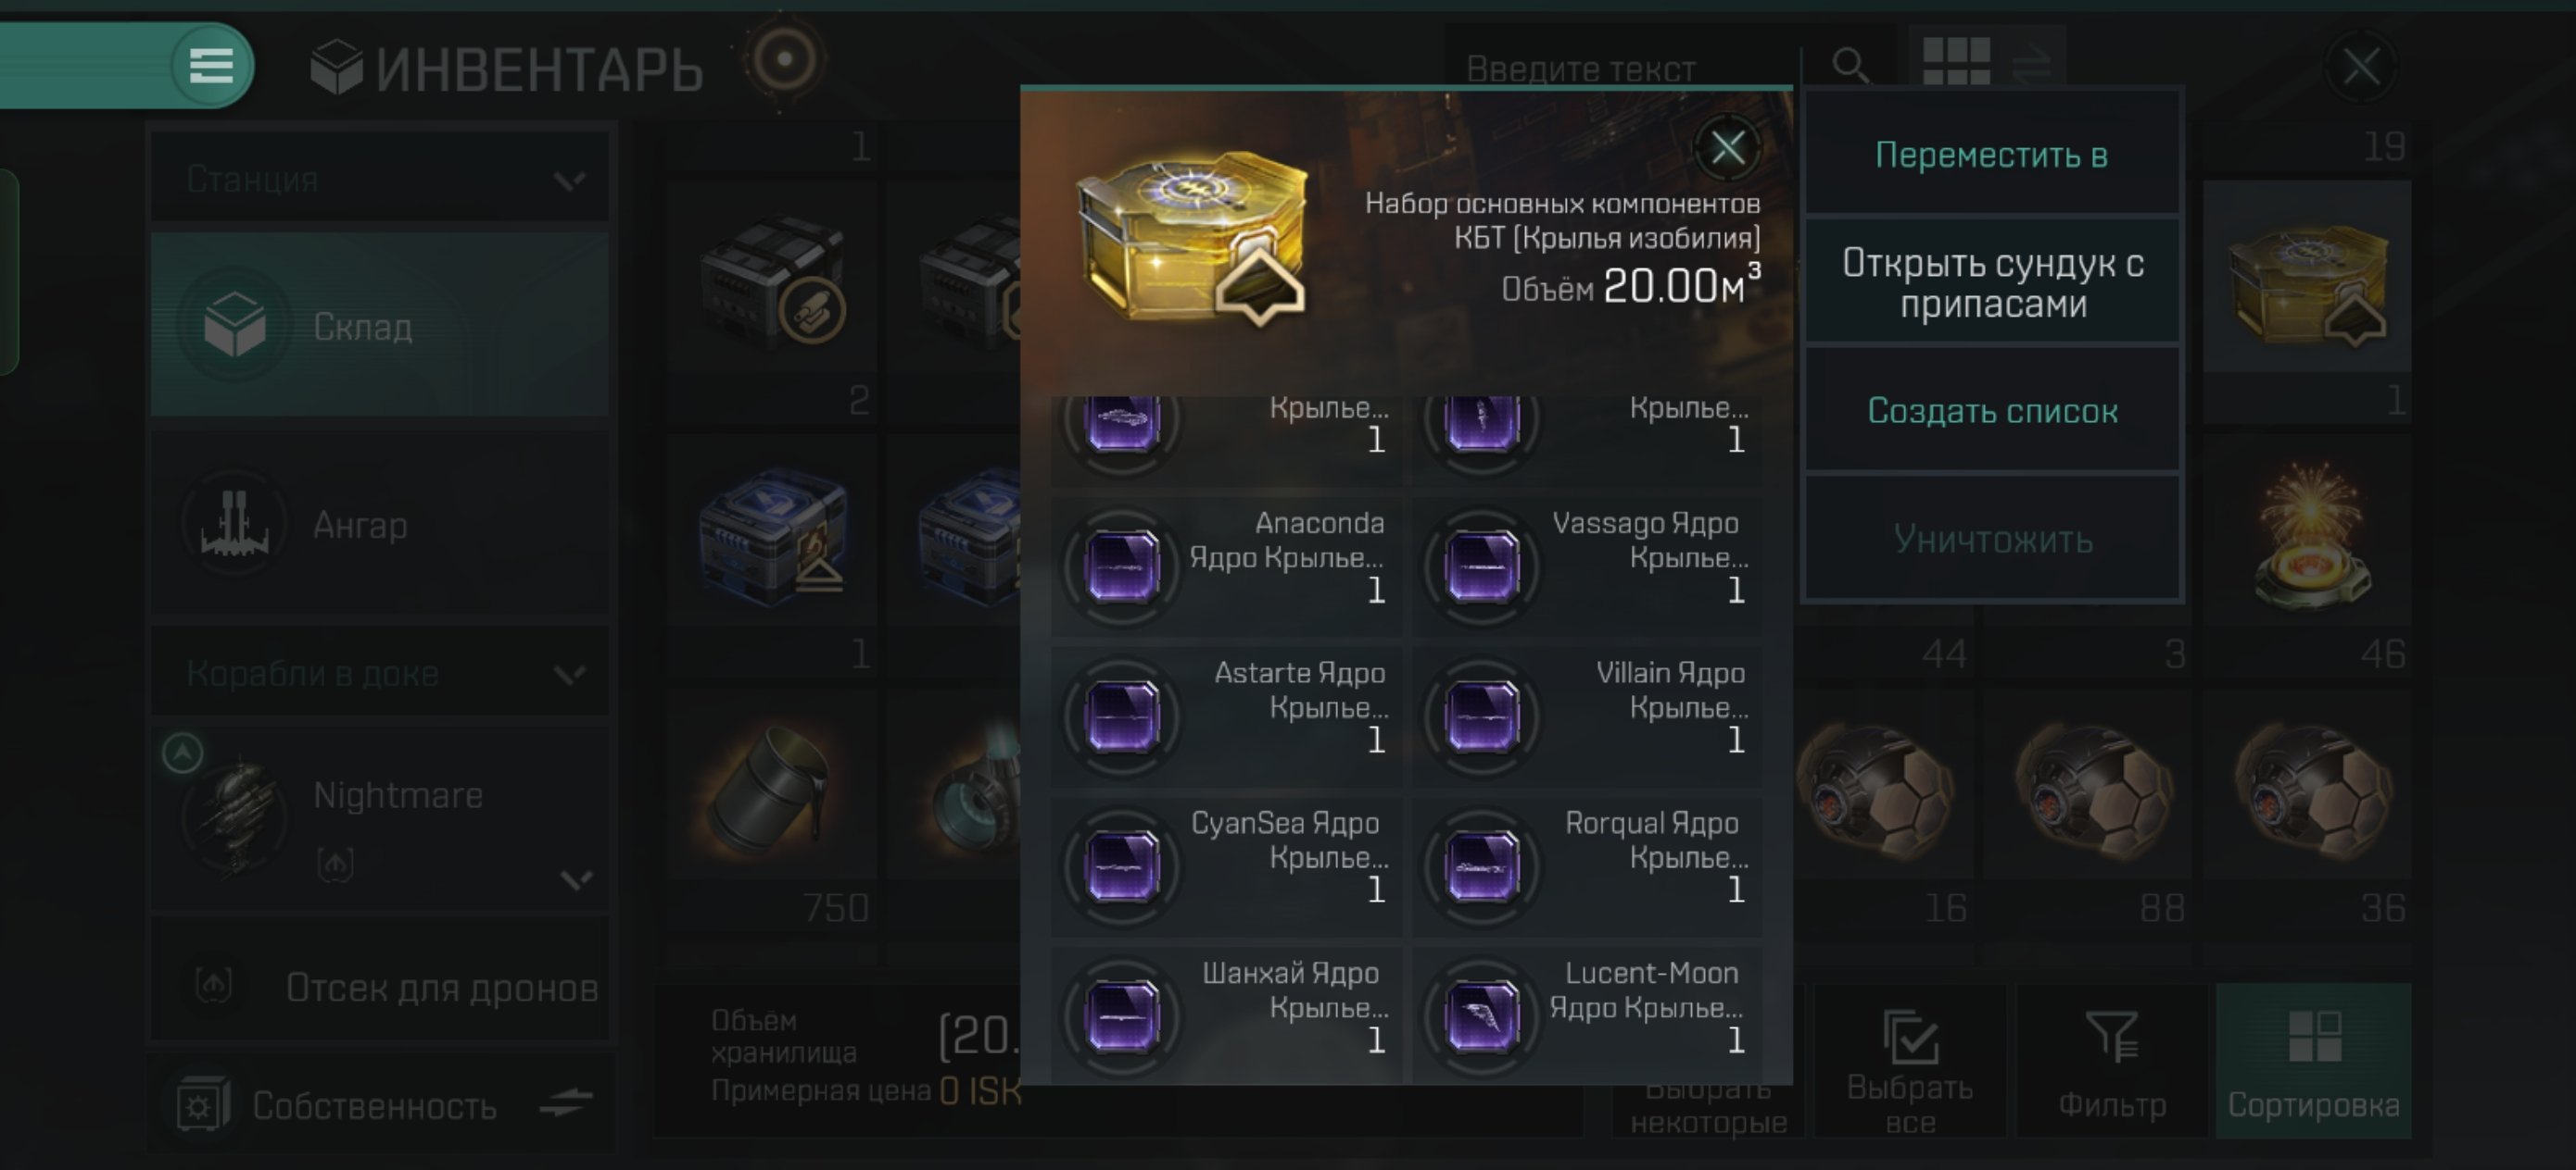Toggle the Сортировка sorting button
This screenshot has height=1170, width=2576.
point(2313,1061)
